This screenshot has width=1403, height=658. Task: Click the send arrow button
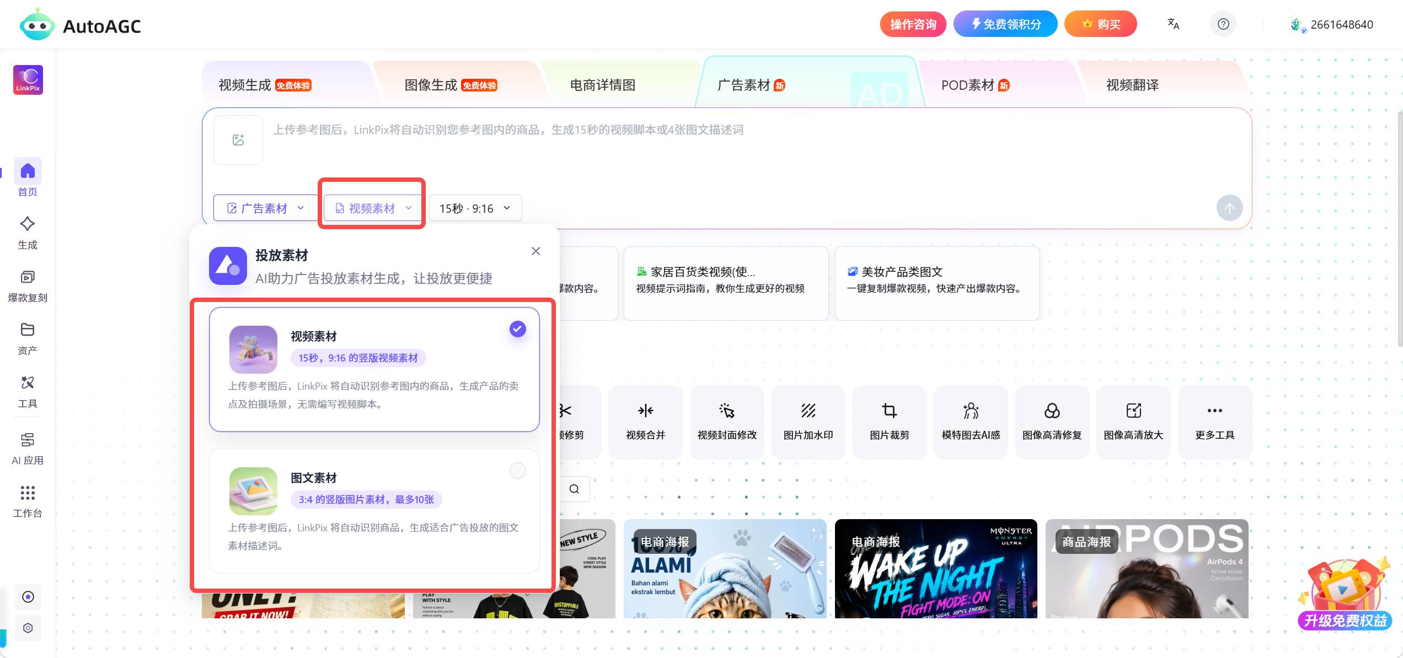(1230, 208)
